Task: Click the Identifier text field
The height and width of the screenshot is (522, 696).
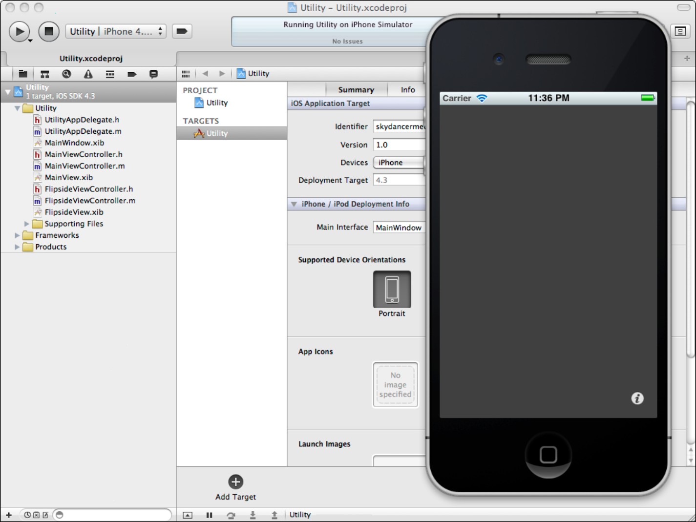Action: coord(400,126)
